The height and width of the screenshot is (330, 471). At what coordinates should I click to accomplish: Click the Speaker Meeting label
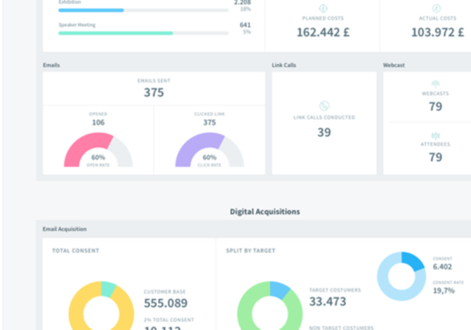pyautogui.click(x=77, y=25)
